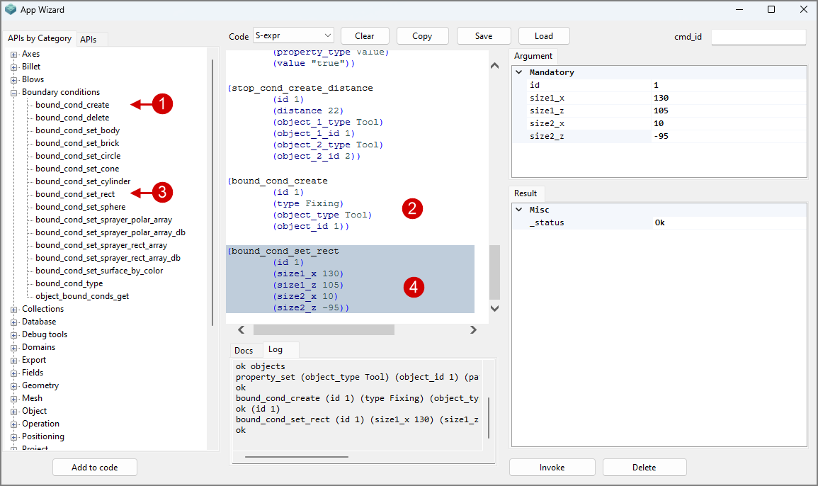Expand the Axes category
Screen dimensions: 818x486
coord(13,54)
